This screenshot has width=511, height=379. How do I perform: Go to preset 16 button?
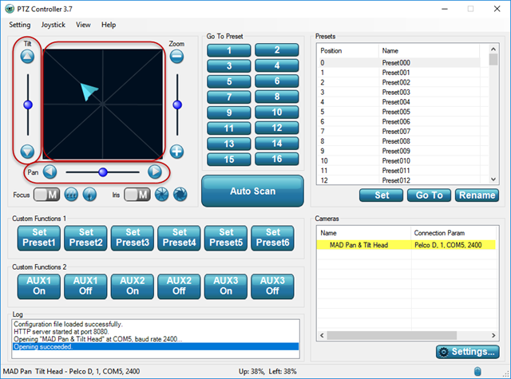[x=277, y=160]
